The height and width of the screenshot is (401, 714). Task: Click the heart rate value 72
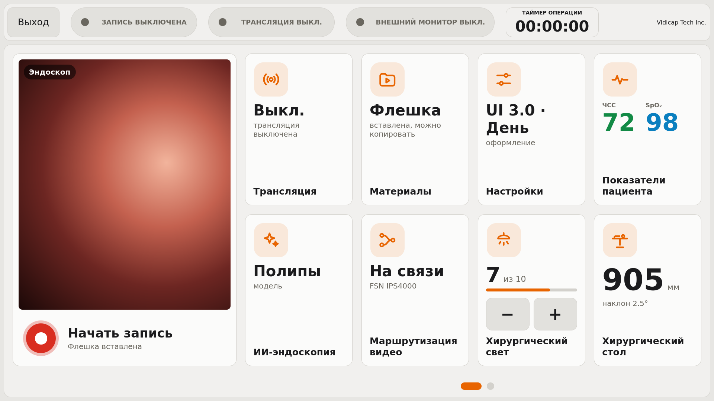click(x=618, y=123)
